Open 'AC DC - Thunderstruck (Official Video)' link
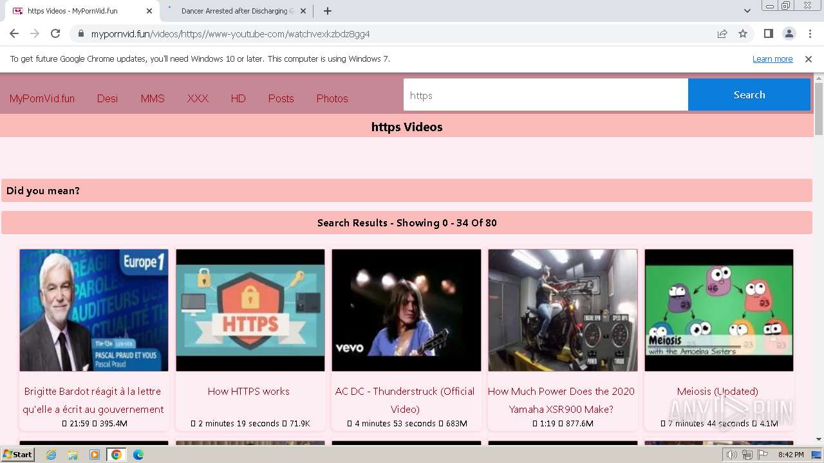This screenshot has width=824, height=463. (405, 400)
